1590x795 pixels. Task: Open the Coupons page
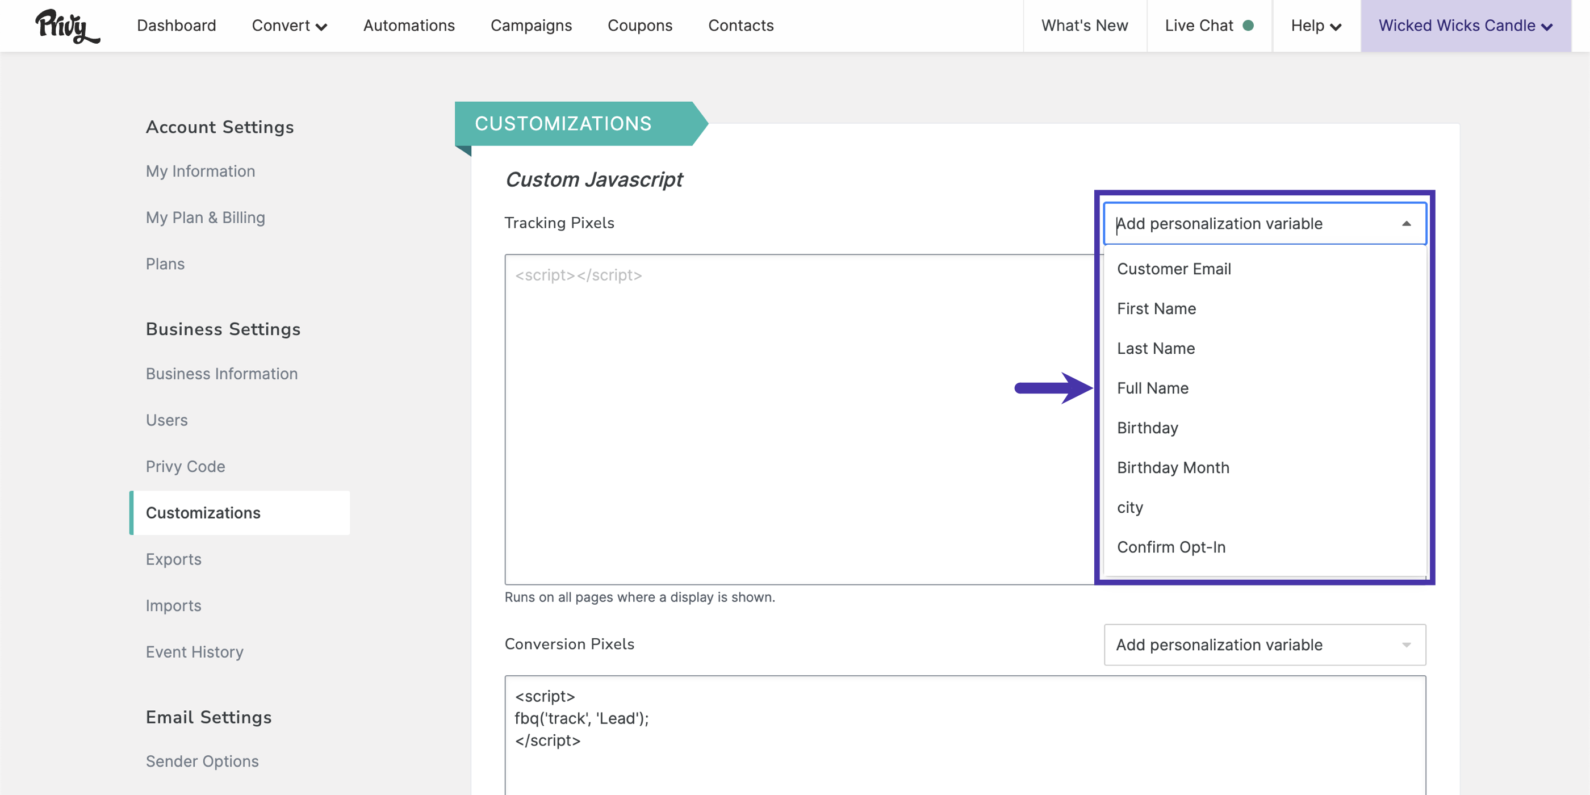[640, 26]
